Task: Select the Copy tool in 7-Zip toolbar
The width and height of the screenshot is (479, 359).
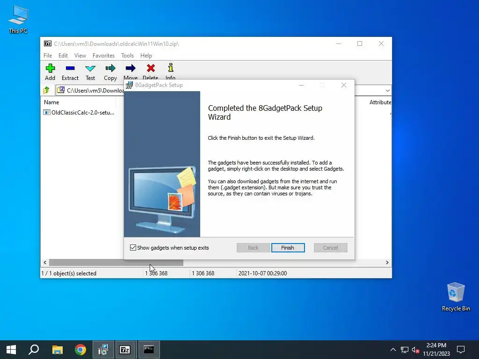Action: [110, 68]
